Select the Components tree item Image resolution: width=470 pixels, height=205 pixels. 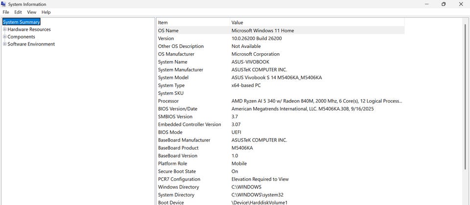21,37
